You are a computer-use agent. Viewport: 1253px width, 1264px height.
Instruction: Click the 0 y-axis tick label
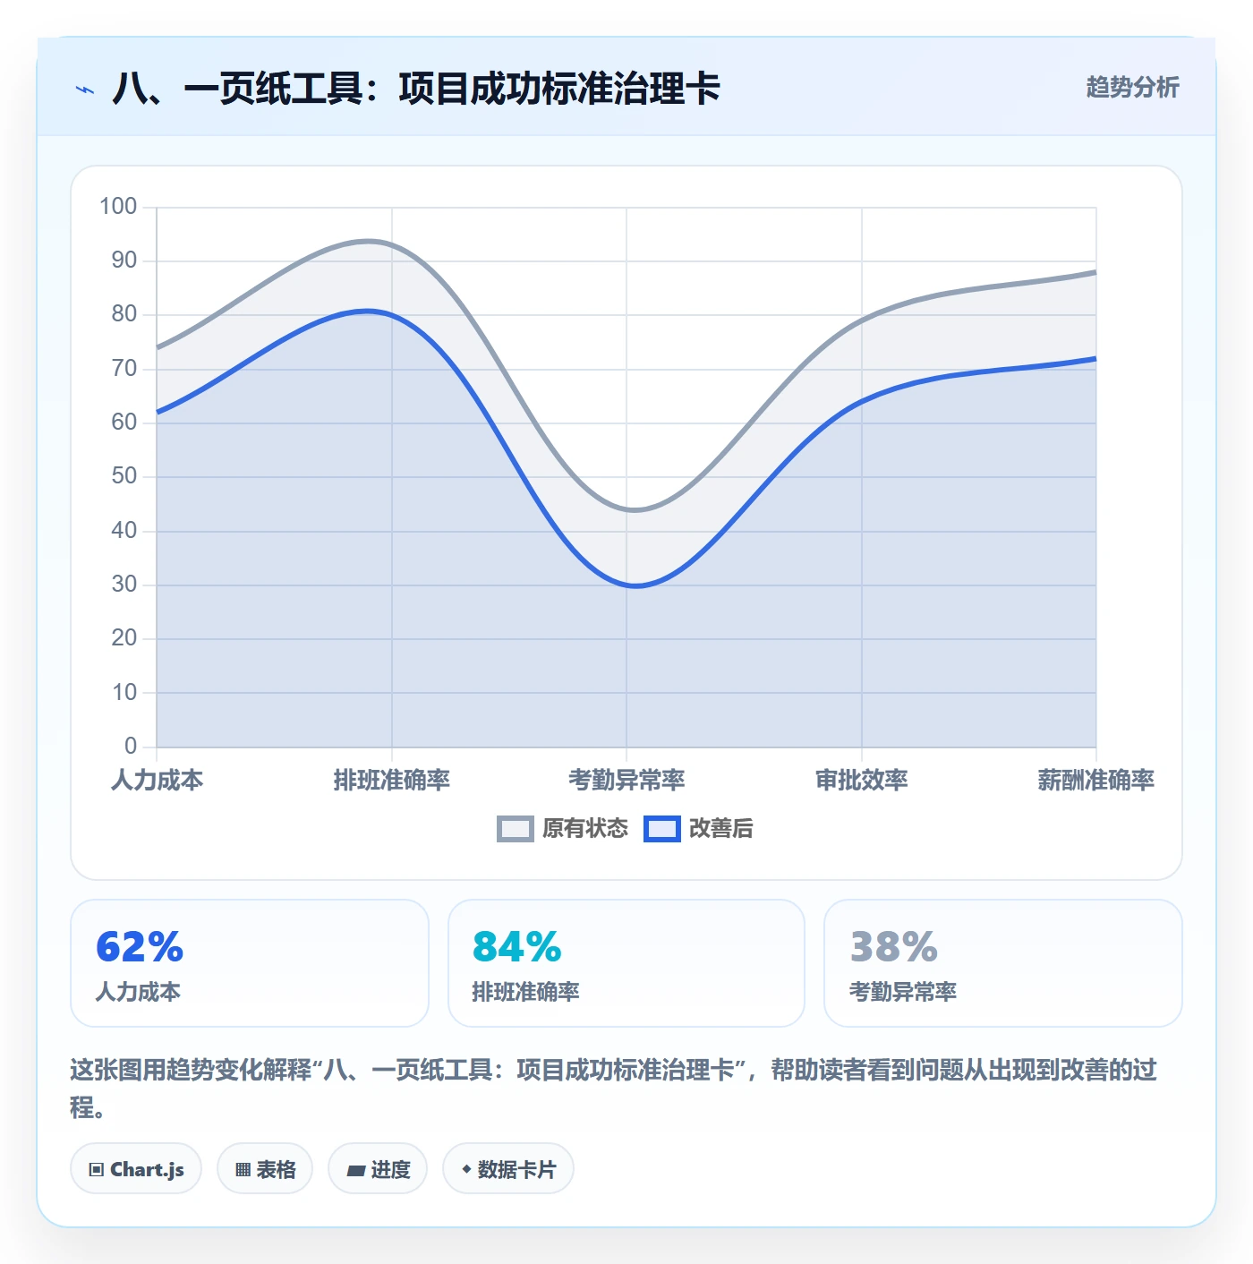[131, 746]
